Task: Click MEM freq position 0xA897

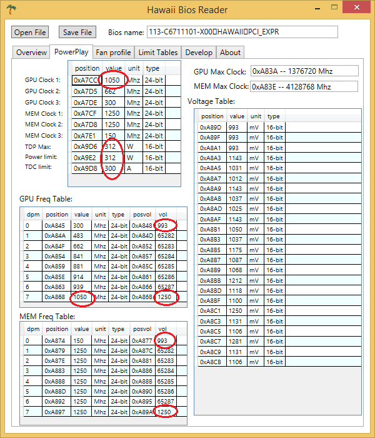Action: [57, 412]
